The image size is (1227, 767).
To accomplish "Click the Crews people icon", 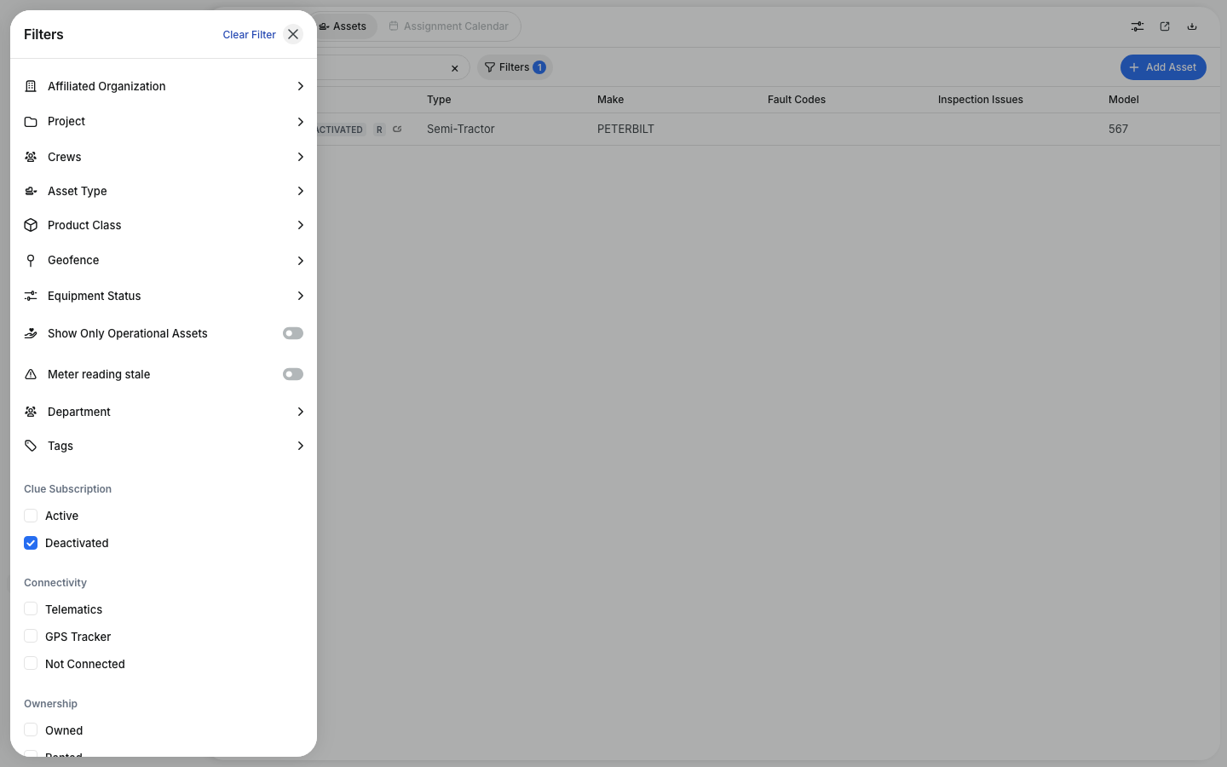I will [31, 157].
